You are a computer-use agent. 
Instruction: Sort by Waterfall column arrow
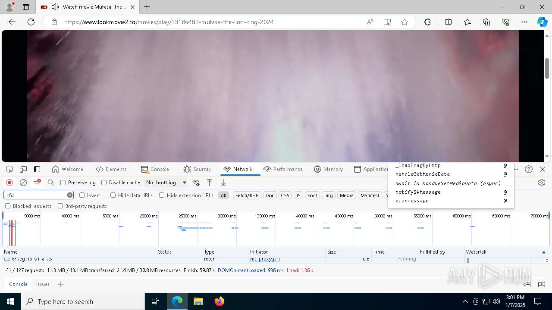(543, 252)
